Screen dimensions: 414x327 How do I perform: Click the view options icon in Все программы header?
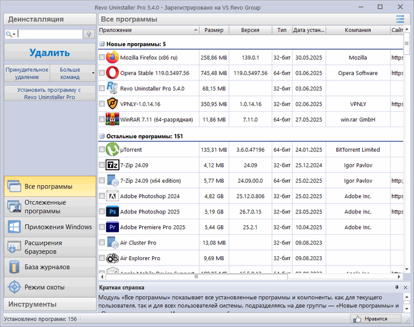point(400,19)
